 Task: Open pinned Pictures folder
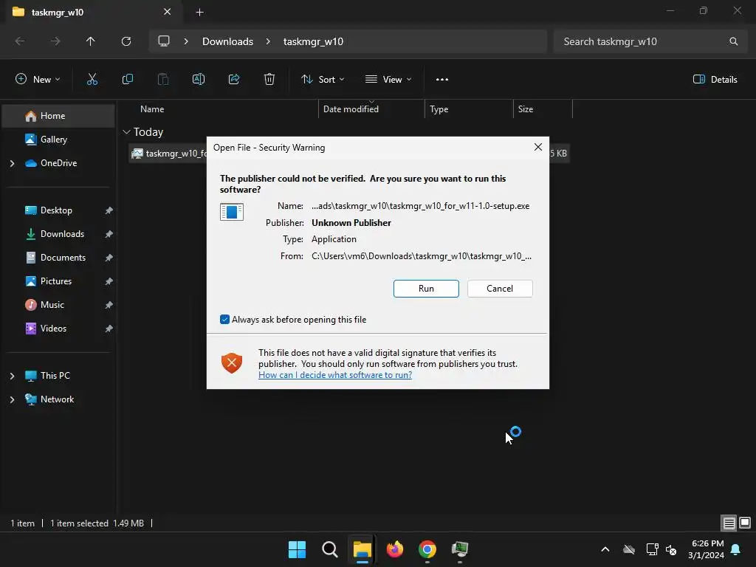pyautogui.click(x=58, y=281)
